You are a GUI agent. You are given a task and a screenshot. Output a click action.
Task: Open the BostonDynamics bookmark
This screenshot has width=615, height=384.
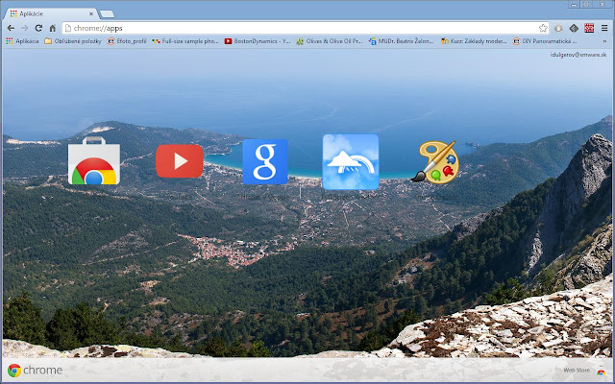click(x=258, y=41)
